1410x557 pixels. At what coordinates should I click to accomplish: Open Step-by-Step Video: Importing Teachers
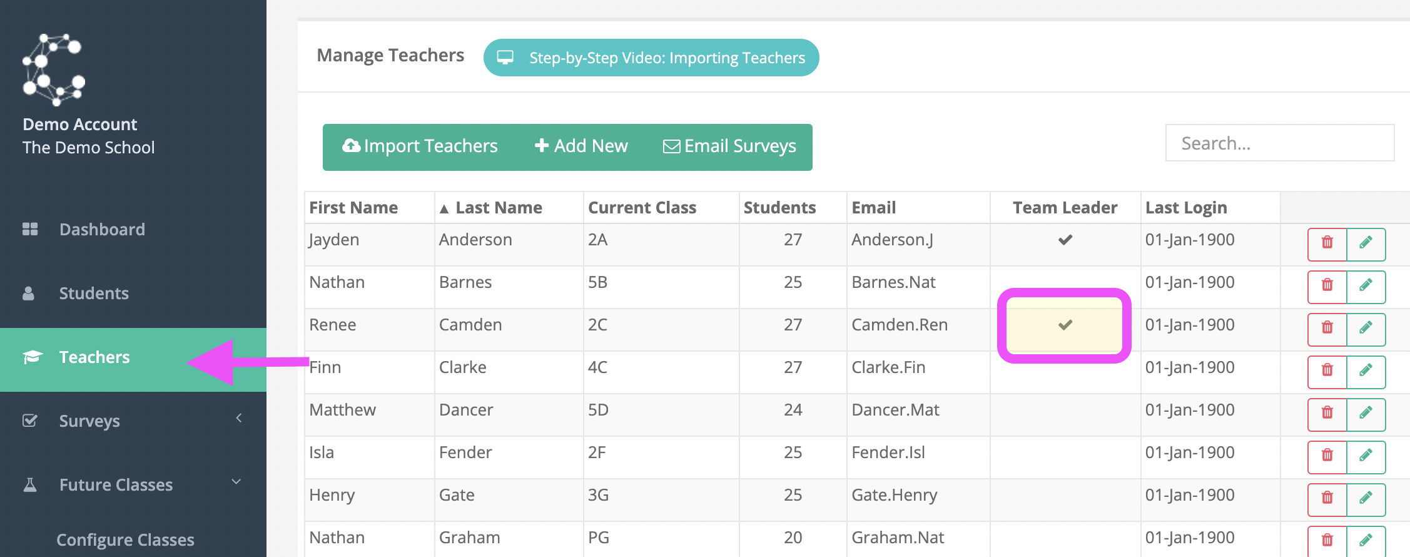point(651,58)
